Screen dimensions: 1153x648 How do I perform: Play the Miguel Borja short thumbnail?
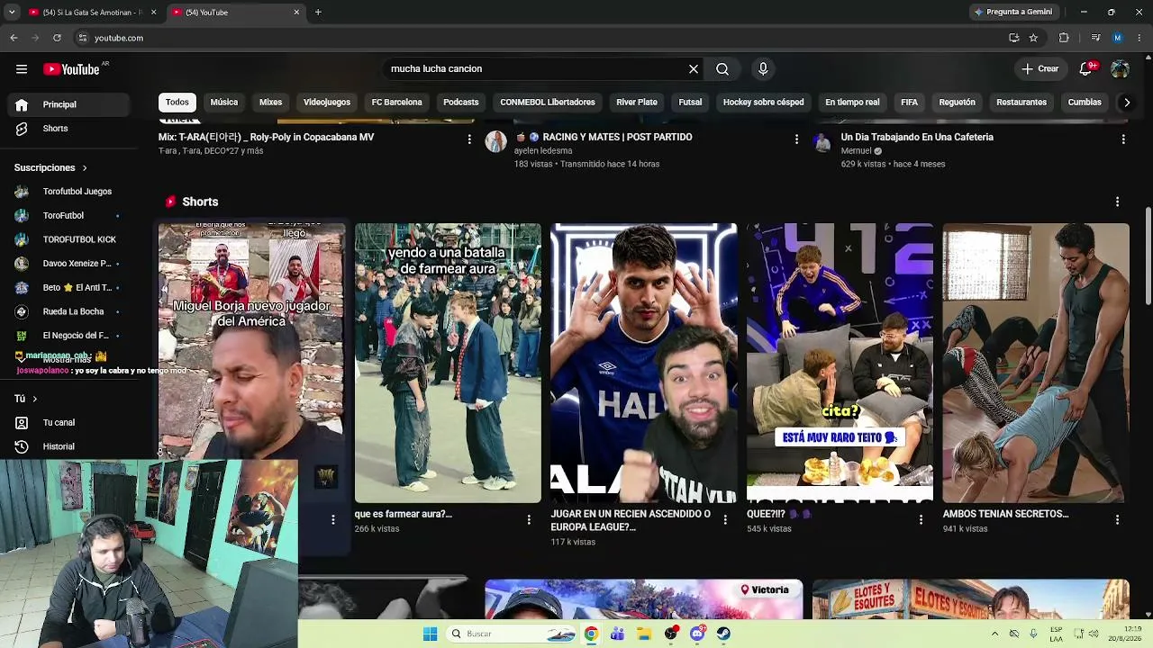251,342
